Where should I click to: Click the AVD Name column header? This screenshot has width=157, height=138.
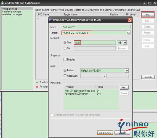[x=49, y=15]
